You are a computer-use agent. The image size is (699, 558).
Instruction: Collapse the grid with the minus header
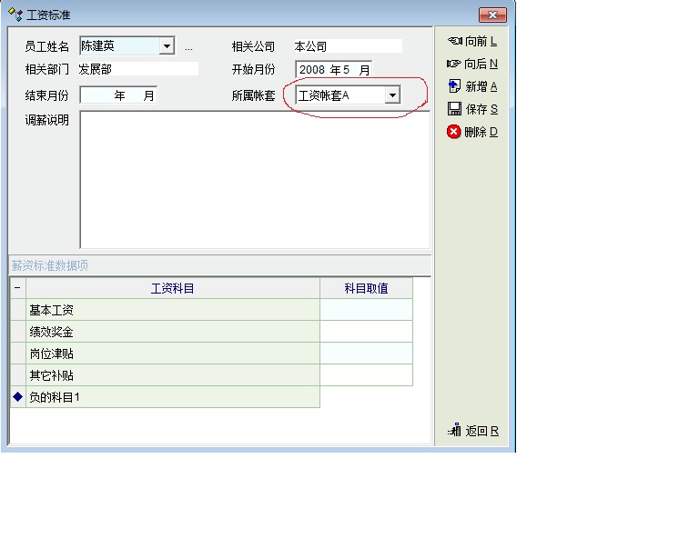pos(17,288)
